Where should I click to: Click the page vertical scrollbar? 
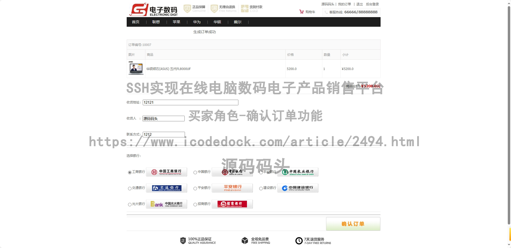[x=509, y=115]
